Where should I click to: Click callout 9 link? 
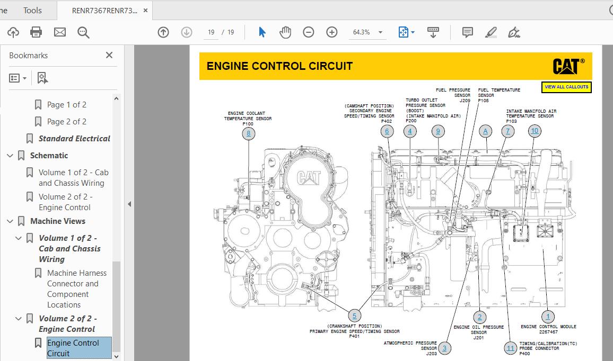(438, 131)
